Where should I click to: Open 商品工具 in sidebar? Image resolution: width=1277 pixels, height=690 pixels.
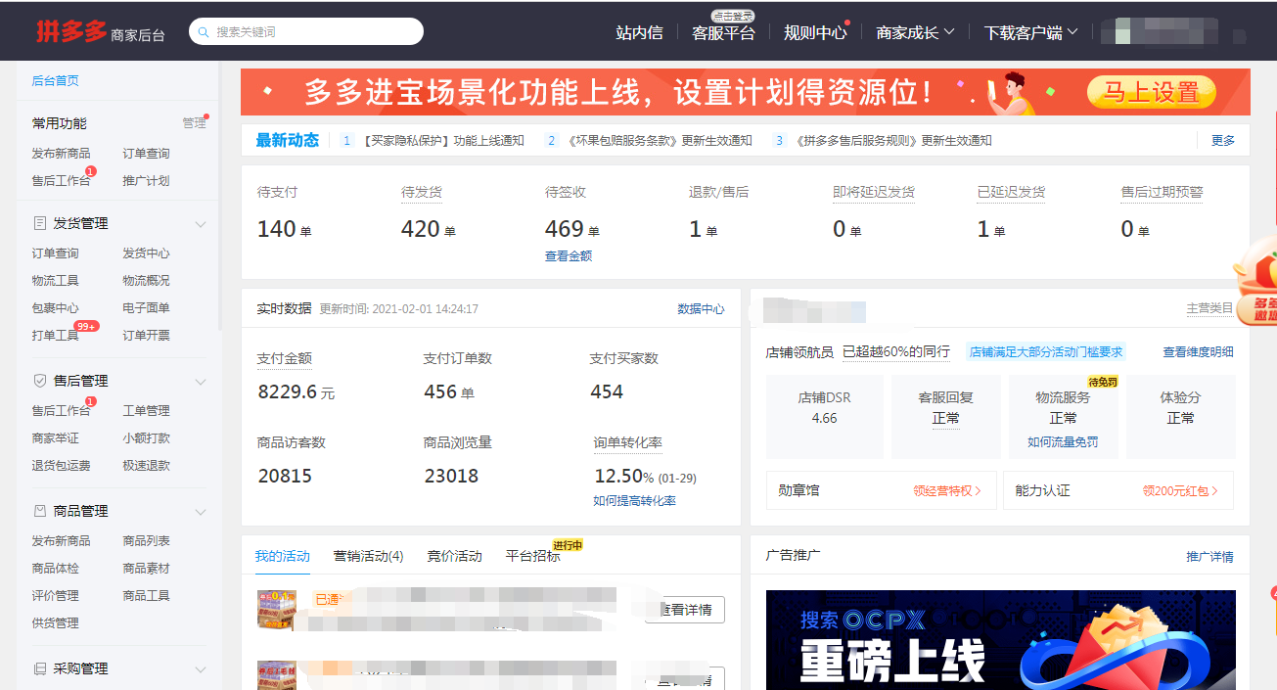click(146, 596)
